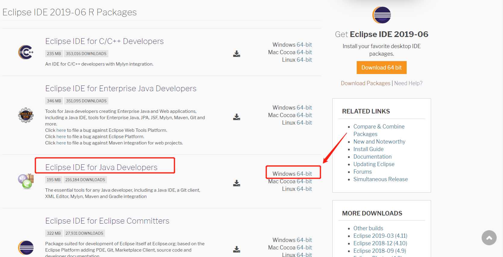This screenshot has height=257, width=503.
Task: Click the MORE DOWNLOADS heading
Action: click(x=372, y=213)
